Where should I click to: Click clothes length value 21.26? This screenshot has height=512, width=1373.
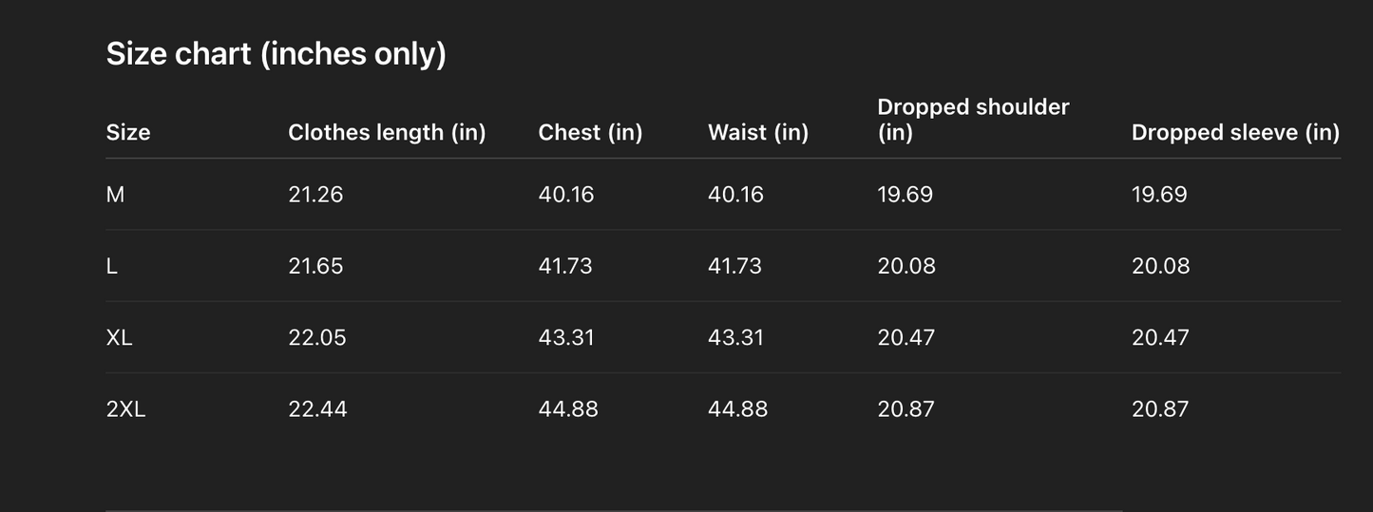click(x=315, y=195)
